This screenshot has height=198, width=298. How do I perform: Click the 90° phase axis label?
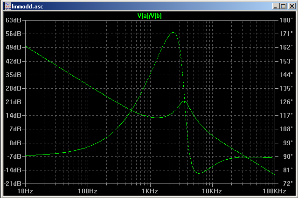288,156
